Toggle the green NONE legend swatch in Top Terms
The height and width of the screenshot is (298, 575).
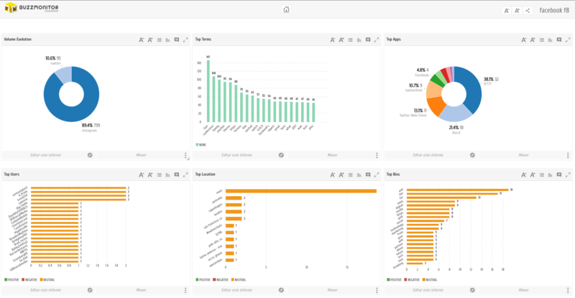(197, 145)
